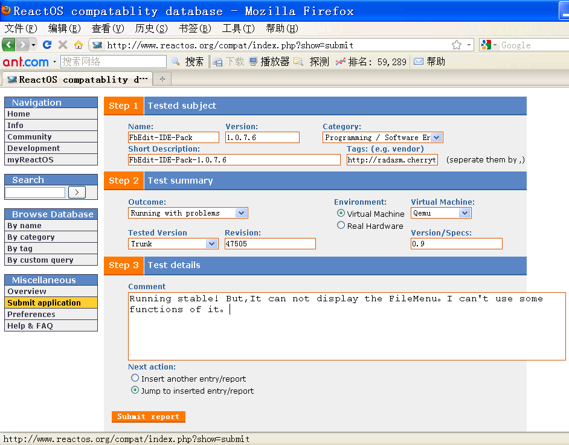Expand the Outcome dropdown
The width and height of the screenshot is (569, 445).
point(241,213)
